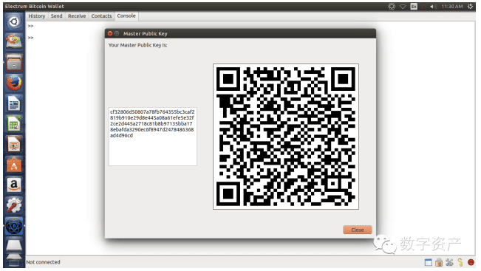Open the removable drive icon in the launcher

click(14, 246)
